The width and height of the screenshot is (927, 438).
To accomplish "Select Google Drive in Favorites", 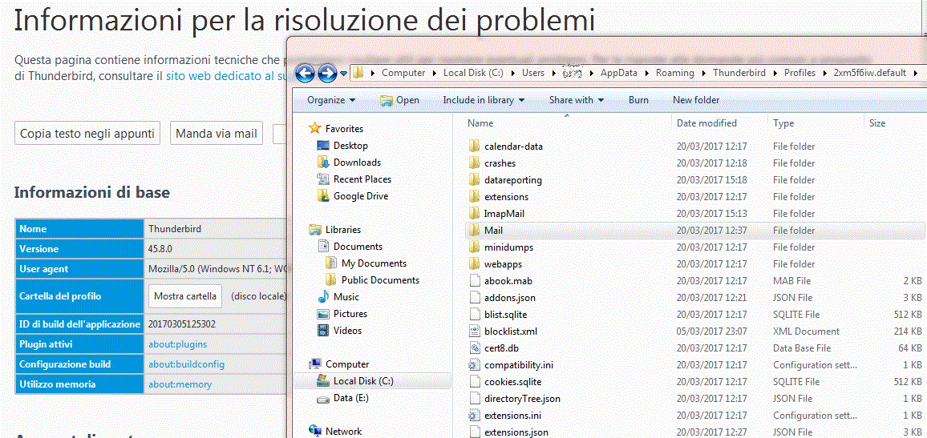I will [x=360, y=196].
